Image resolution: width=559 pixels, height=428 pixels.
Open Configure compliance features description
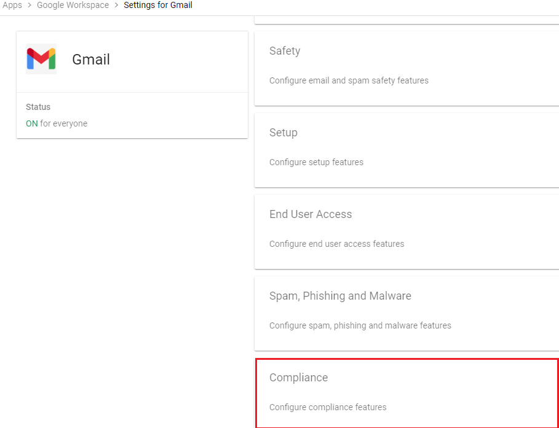[328, 407]
